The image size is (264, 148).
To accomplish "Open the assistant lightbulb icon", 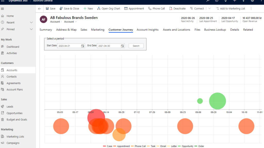I will pos(226,1).
